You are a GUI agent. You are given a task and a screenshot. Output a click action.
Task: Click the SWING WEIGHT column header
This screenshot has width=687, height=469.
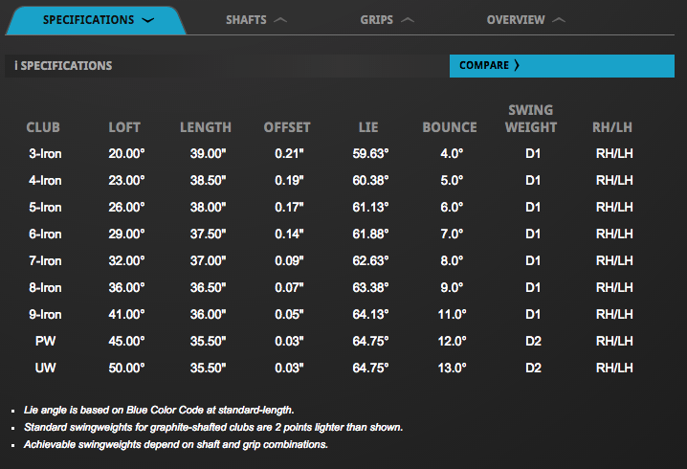coord(531,119)
